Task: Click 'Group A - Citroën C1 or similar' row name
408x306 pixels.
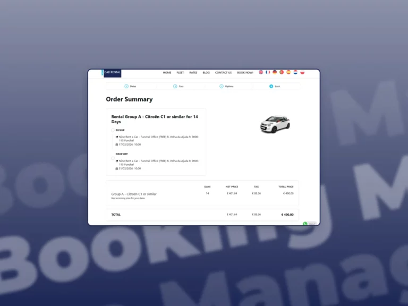Action: click(134, 194)
